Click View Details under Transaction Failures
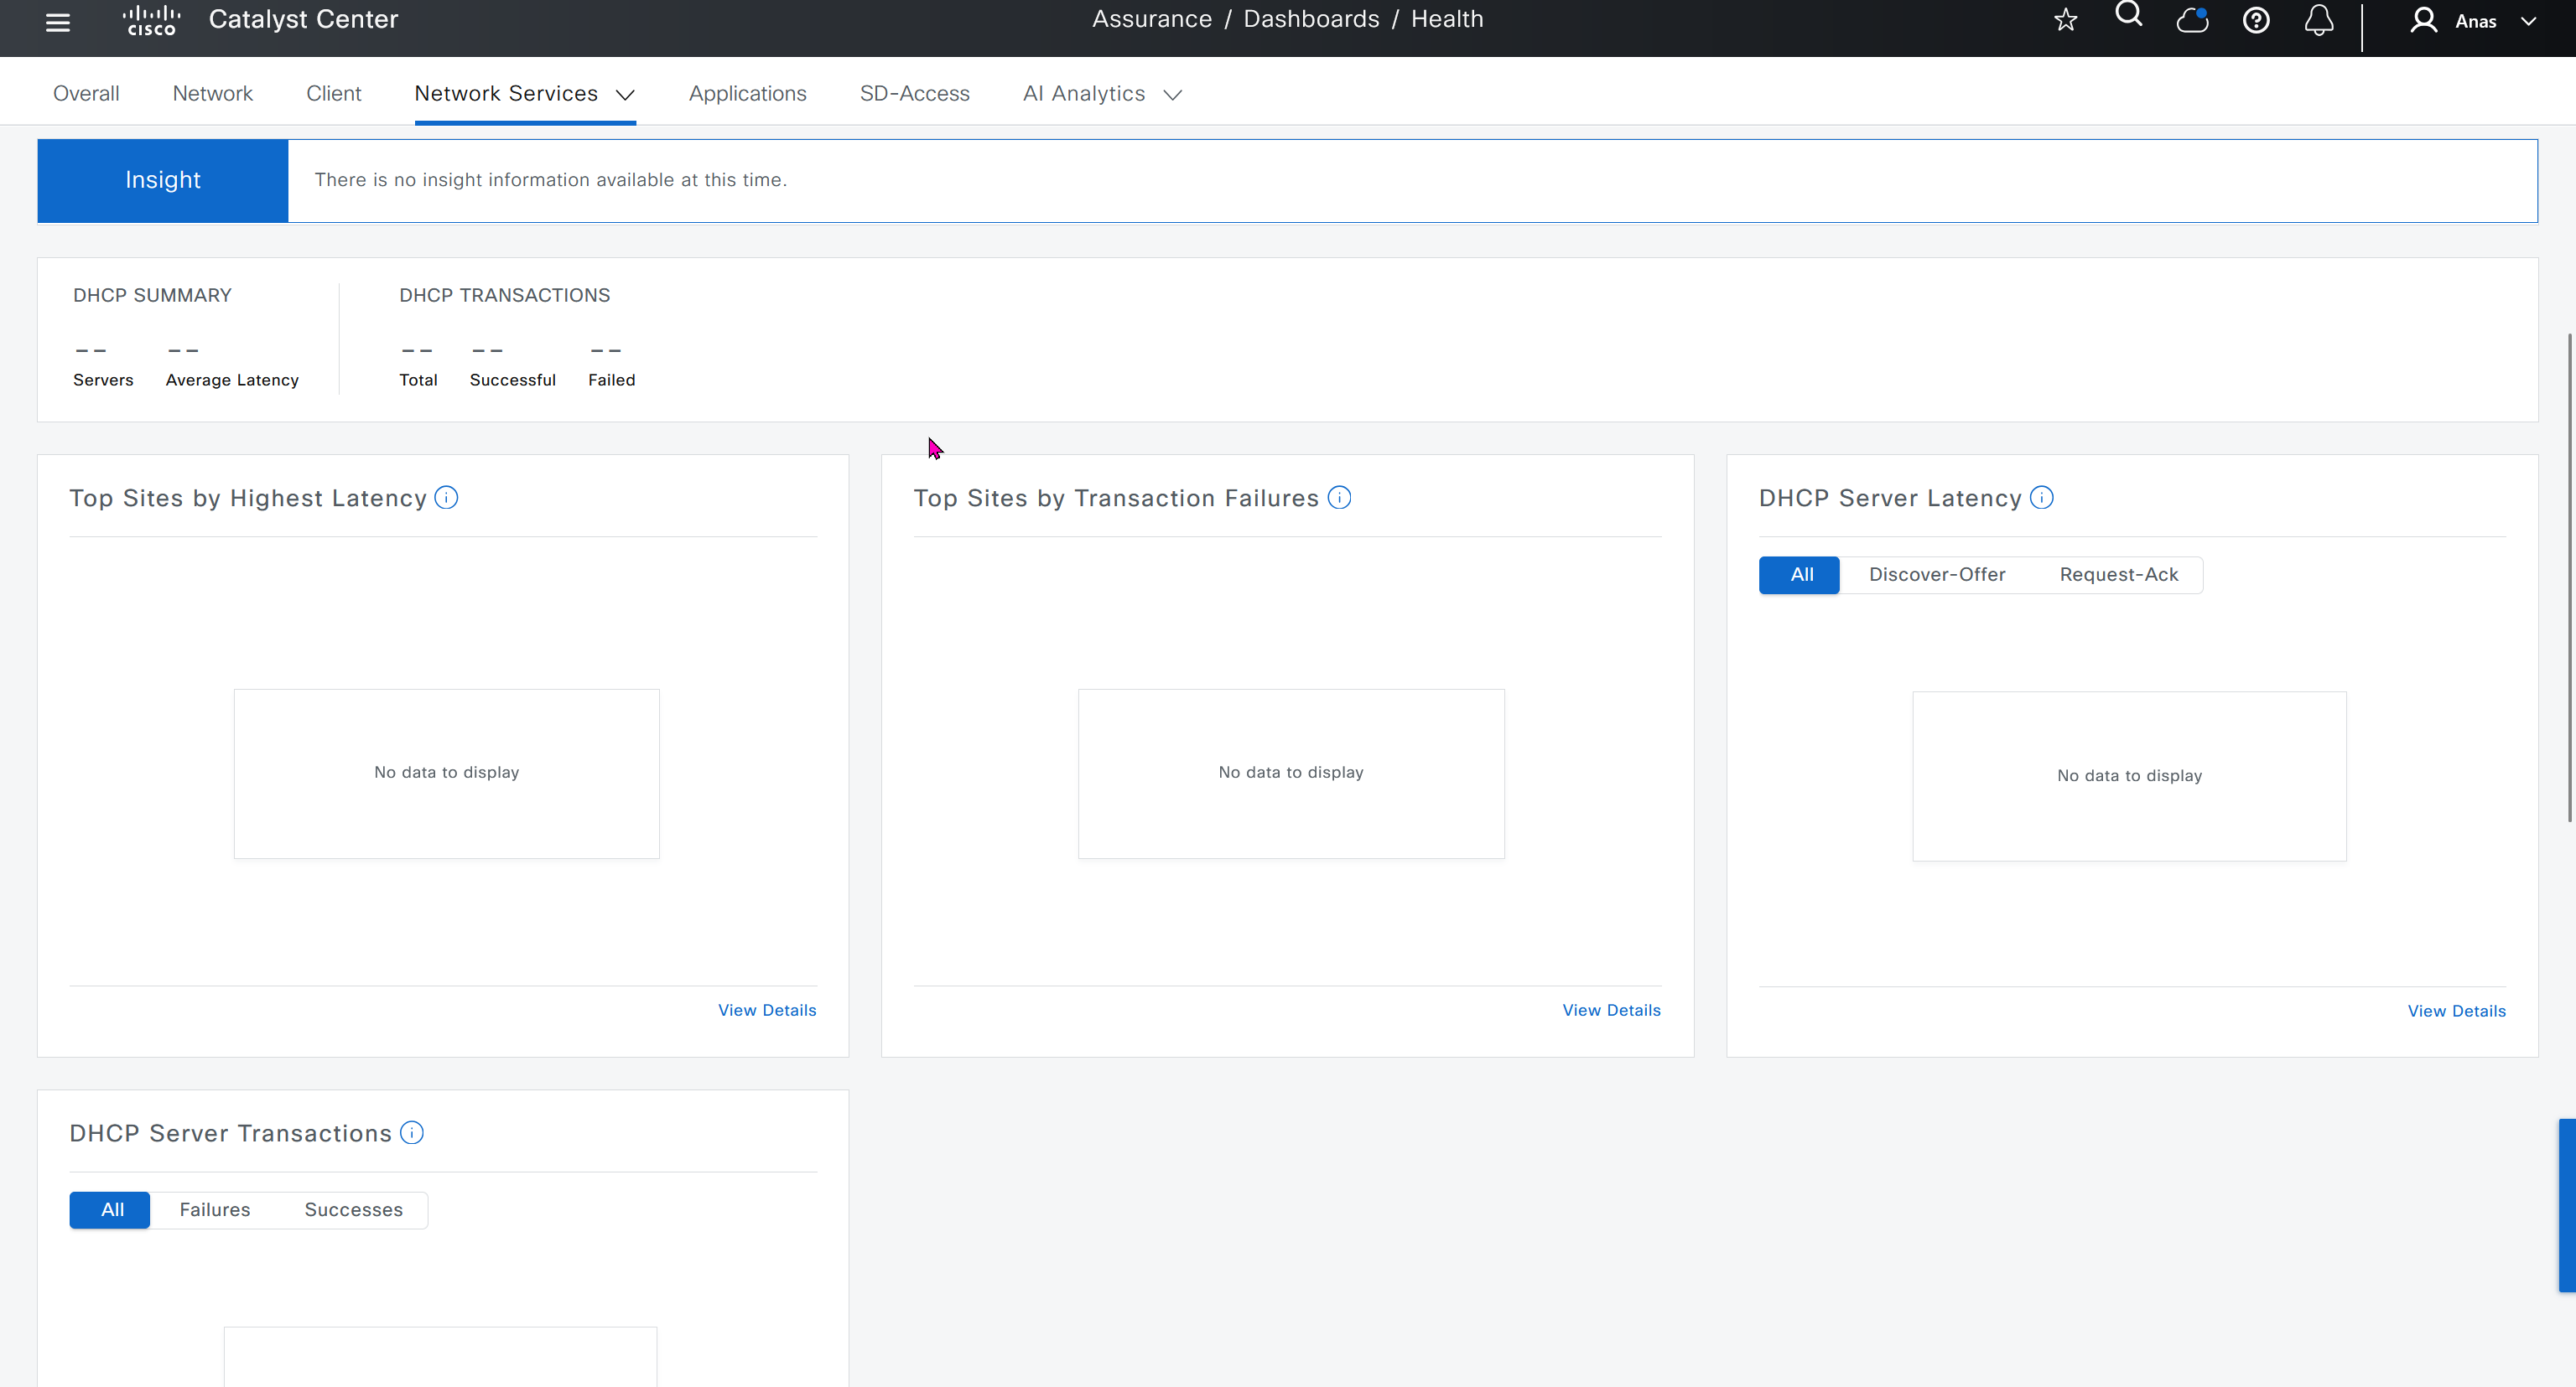Image resolution: width=2576 pixels, height=1387 pixels. click(1611, 1010)
